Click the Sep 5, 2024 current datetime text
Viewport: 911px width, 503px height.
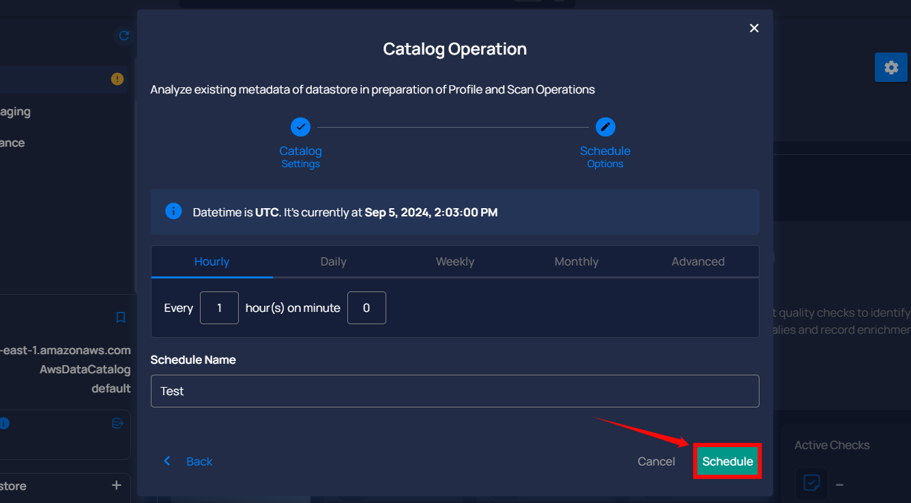431,212
